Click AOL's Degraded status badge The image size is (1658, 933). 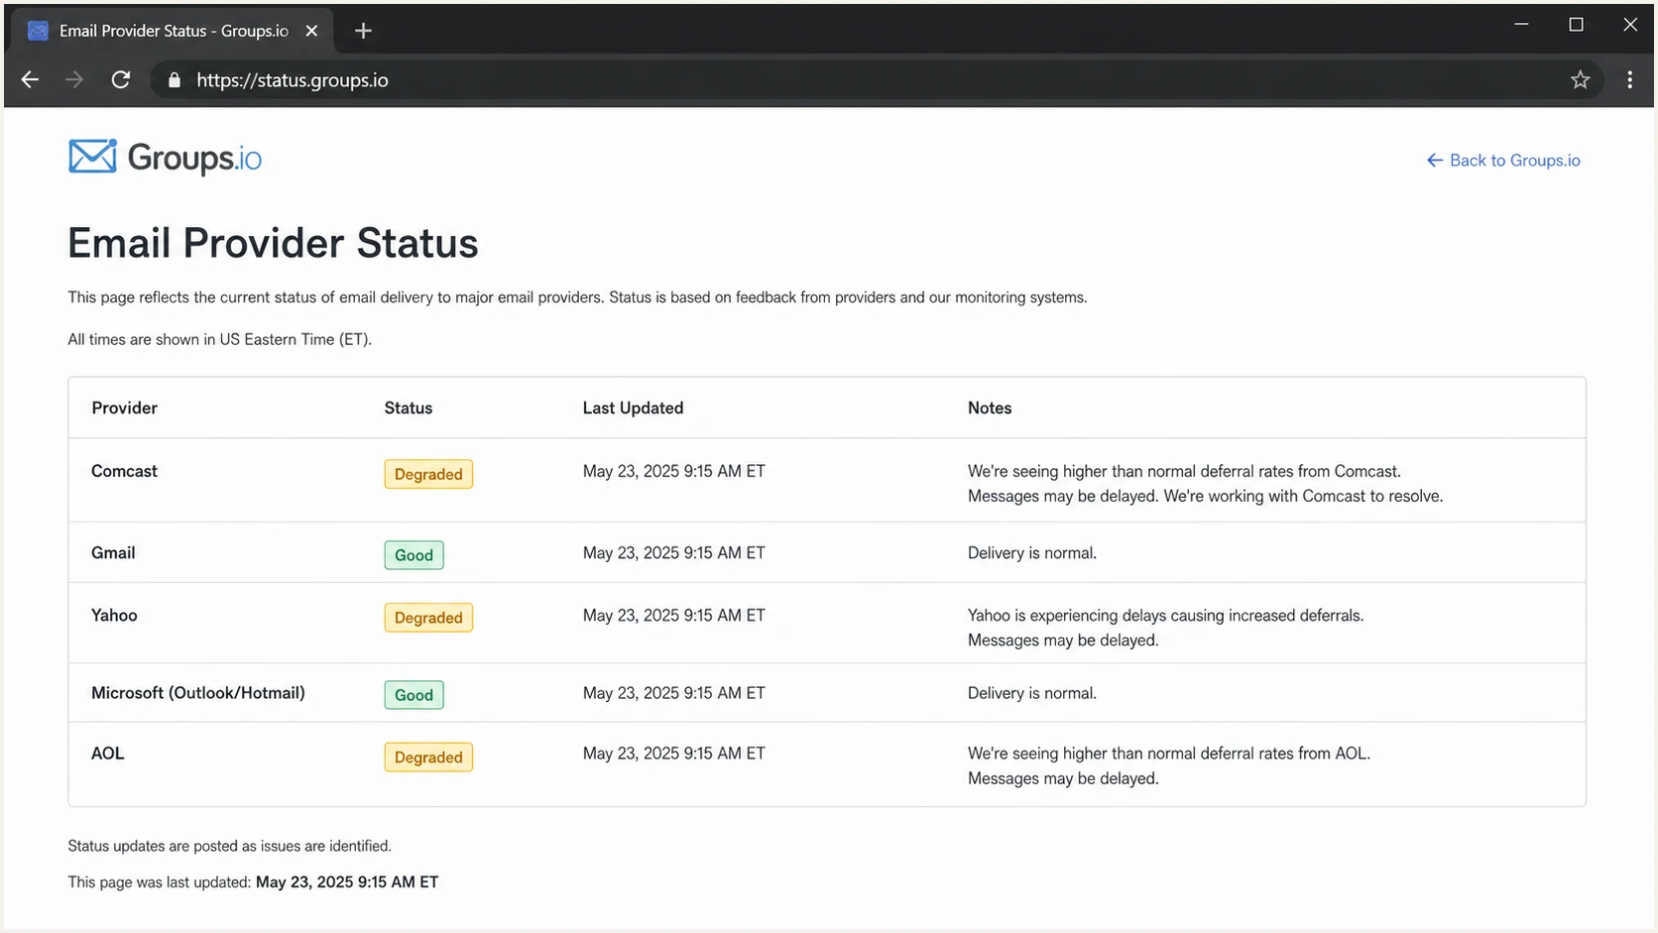click(428, 758)
